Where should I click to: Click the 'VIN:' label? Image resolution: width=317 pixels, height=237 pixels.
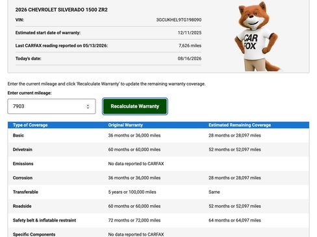pos(19,20)
